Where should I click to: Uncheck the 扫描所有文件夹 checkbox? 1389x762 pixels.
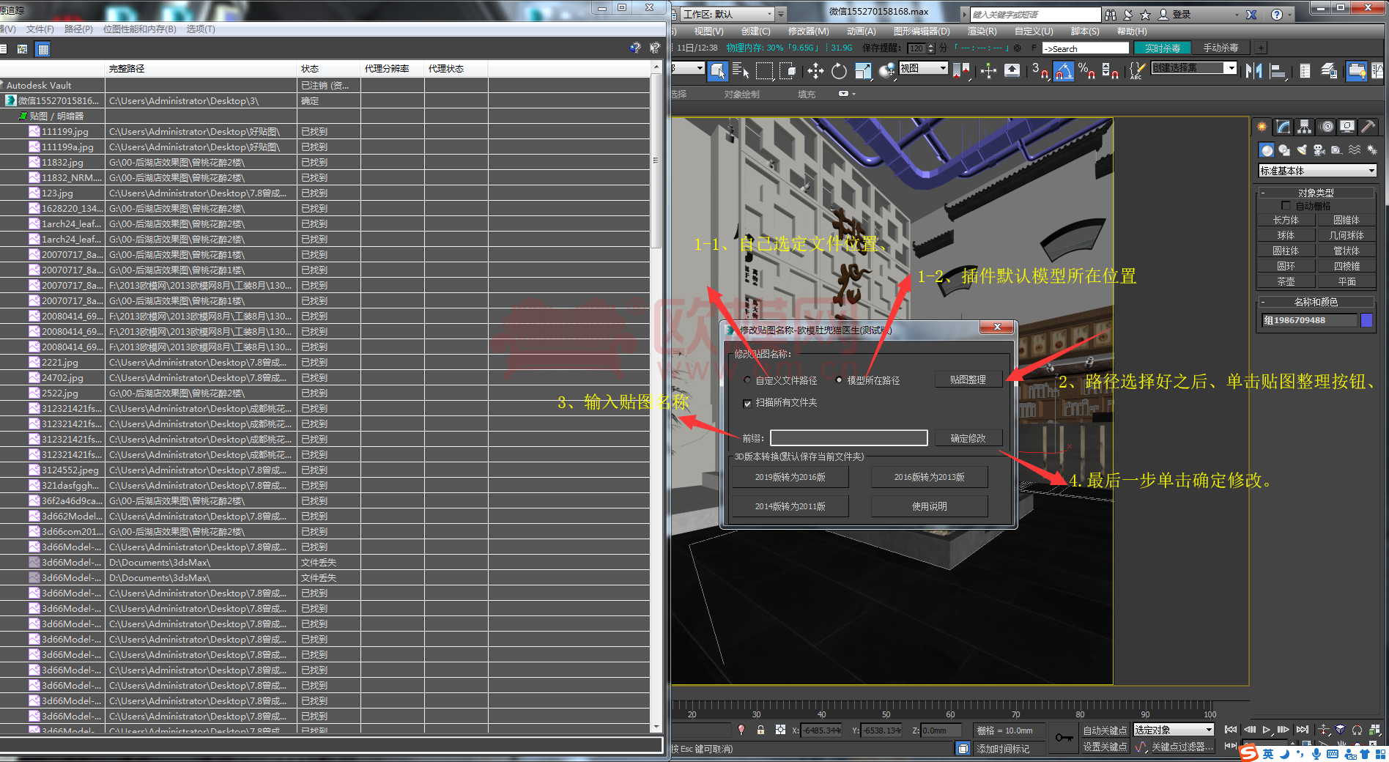(747, 403)
